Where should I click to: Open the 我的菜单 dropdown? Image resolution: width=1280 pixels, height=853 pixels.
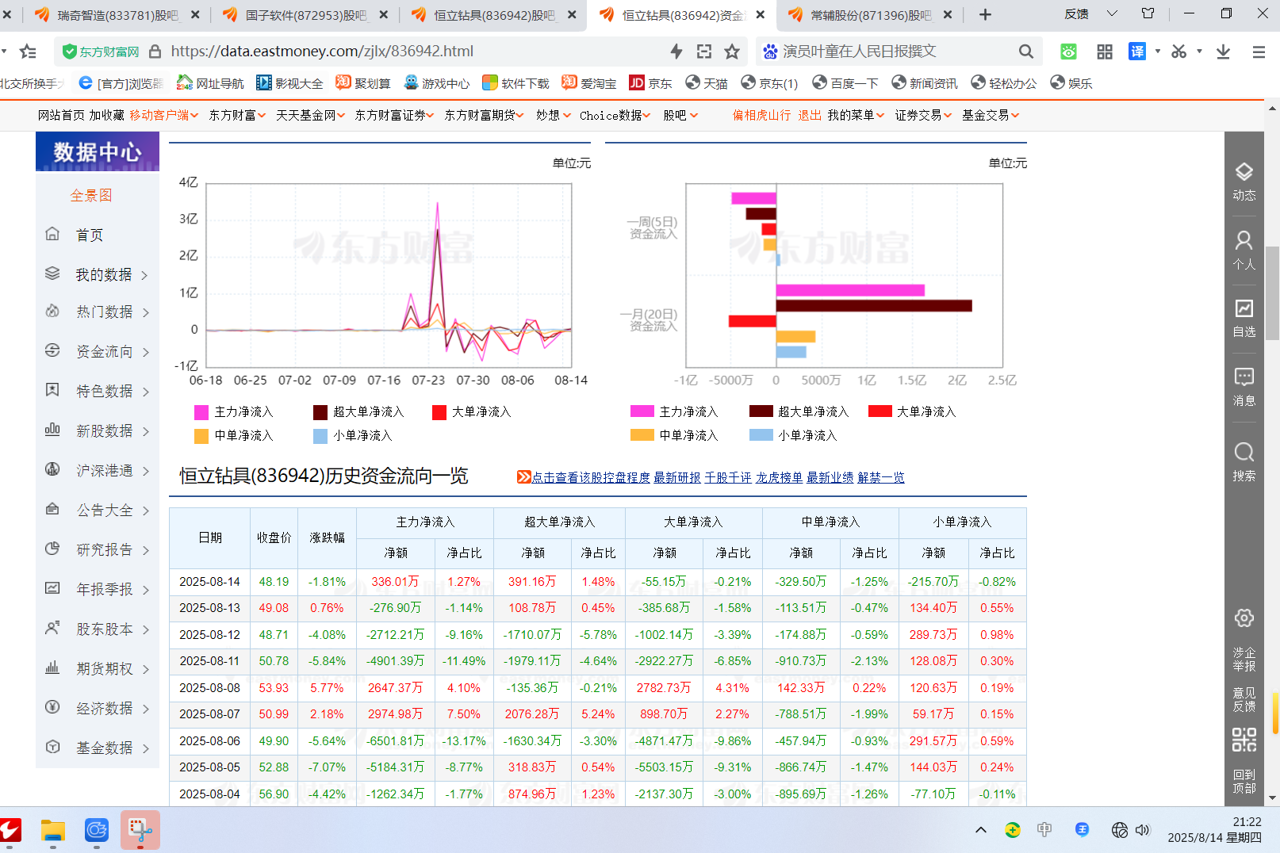856,116
